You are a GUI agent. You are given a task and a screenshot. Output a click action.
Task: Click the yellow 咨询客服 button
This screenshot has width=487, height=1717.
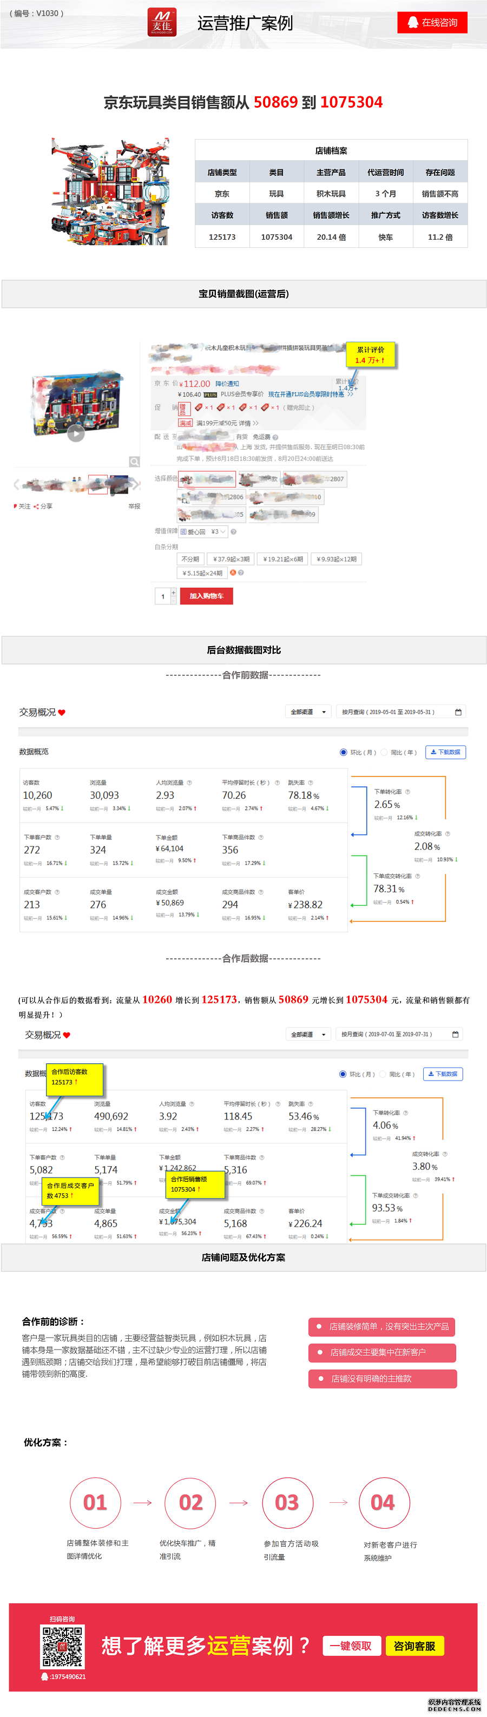point(414,1646)
